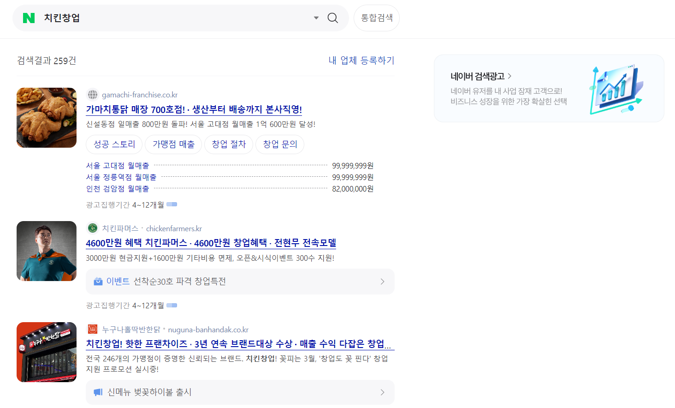Select the 창업 문의 chip
This screenshot has height=408, width=675.
click(280, 144)
